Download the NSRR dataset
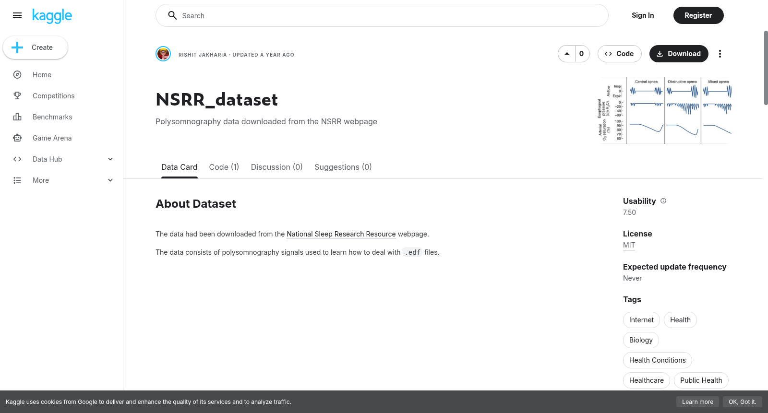This screenshot has width=768, height=413. [x=679, y=54]
